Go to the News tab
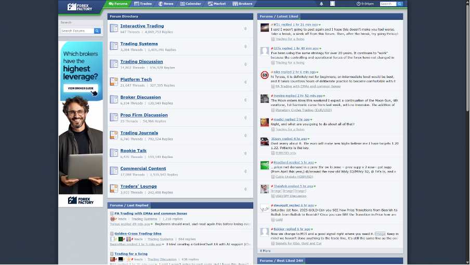This screenshot has height=265, width=470. pos(166,4)
